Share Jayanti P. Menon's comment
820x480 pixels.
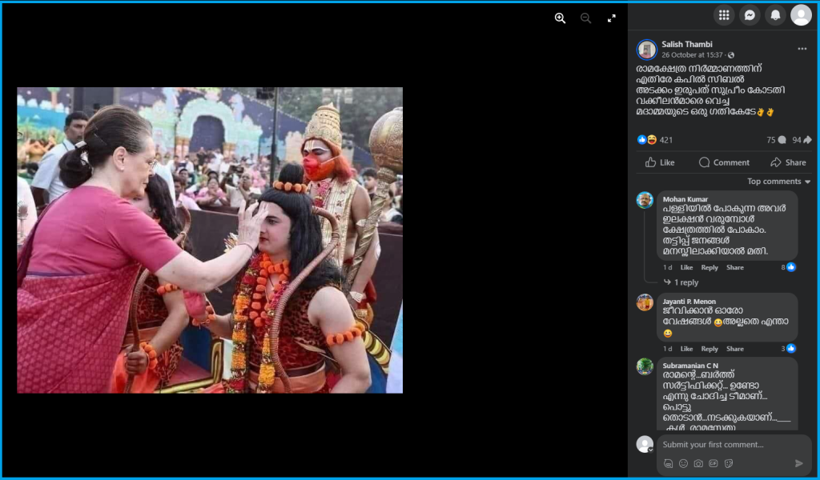pyautogui.click(x=735, y=349)
